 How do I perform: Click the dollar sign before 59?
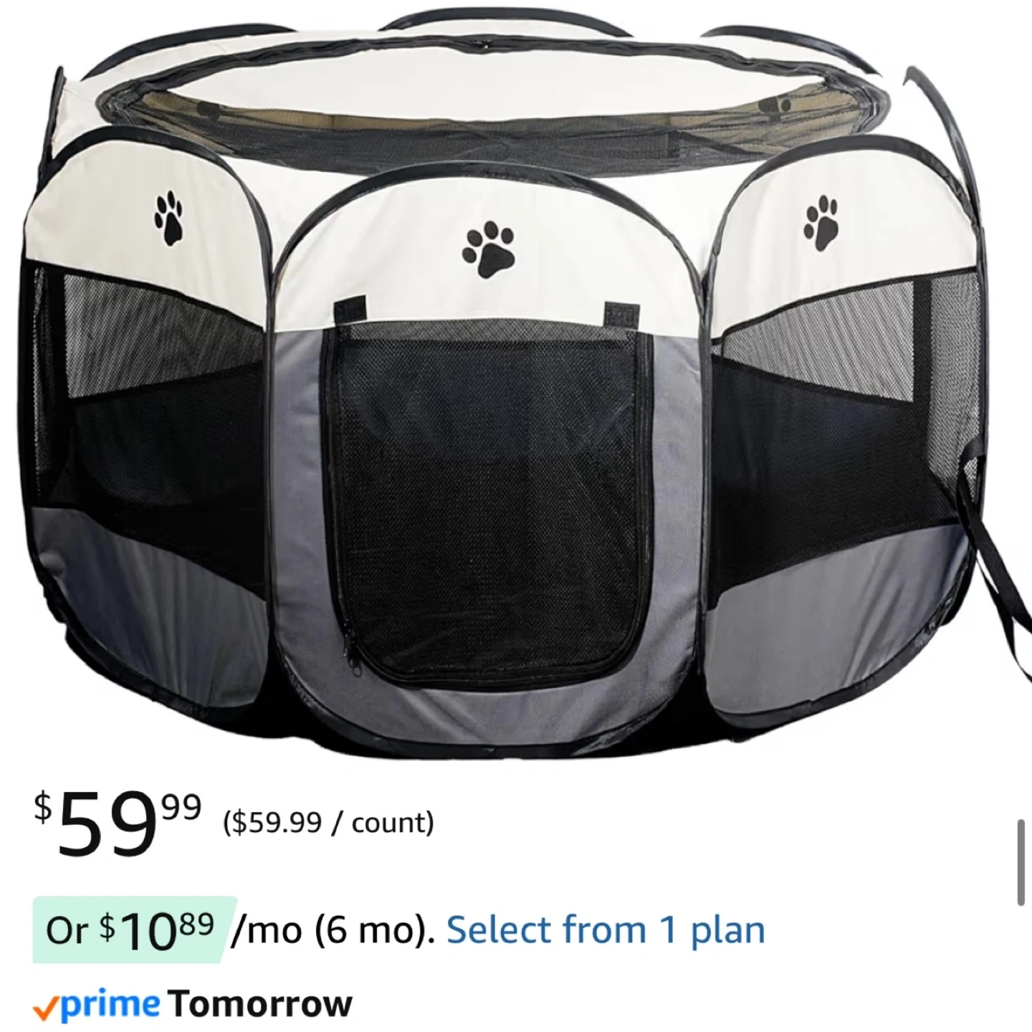[44, 806]
